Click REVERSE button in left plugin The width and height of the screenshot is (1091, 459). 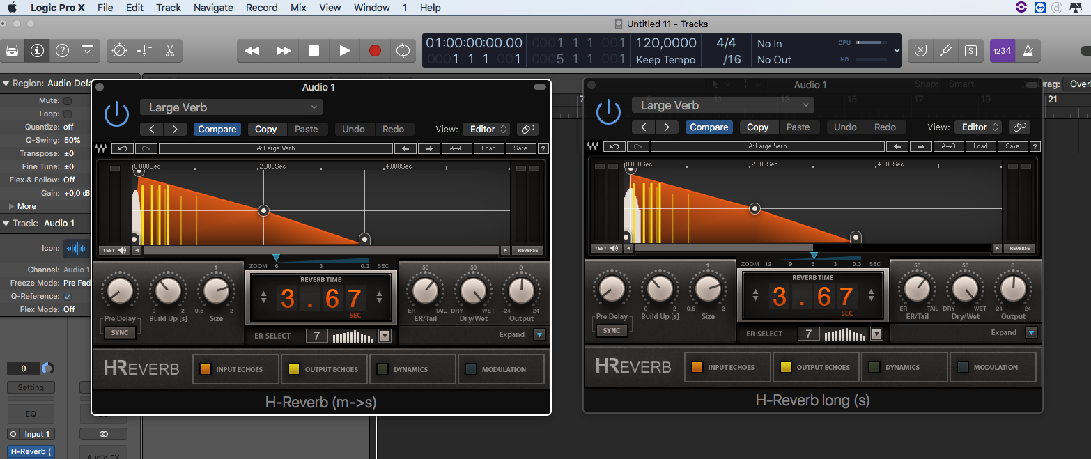point(527,250)
